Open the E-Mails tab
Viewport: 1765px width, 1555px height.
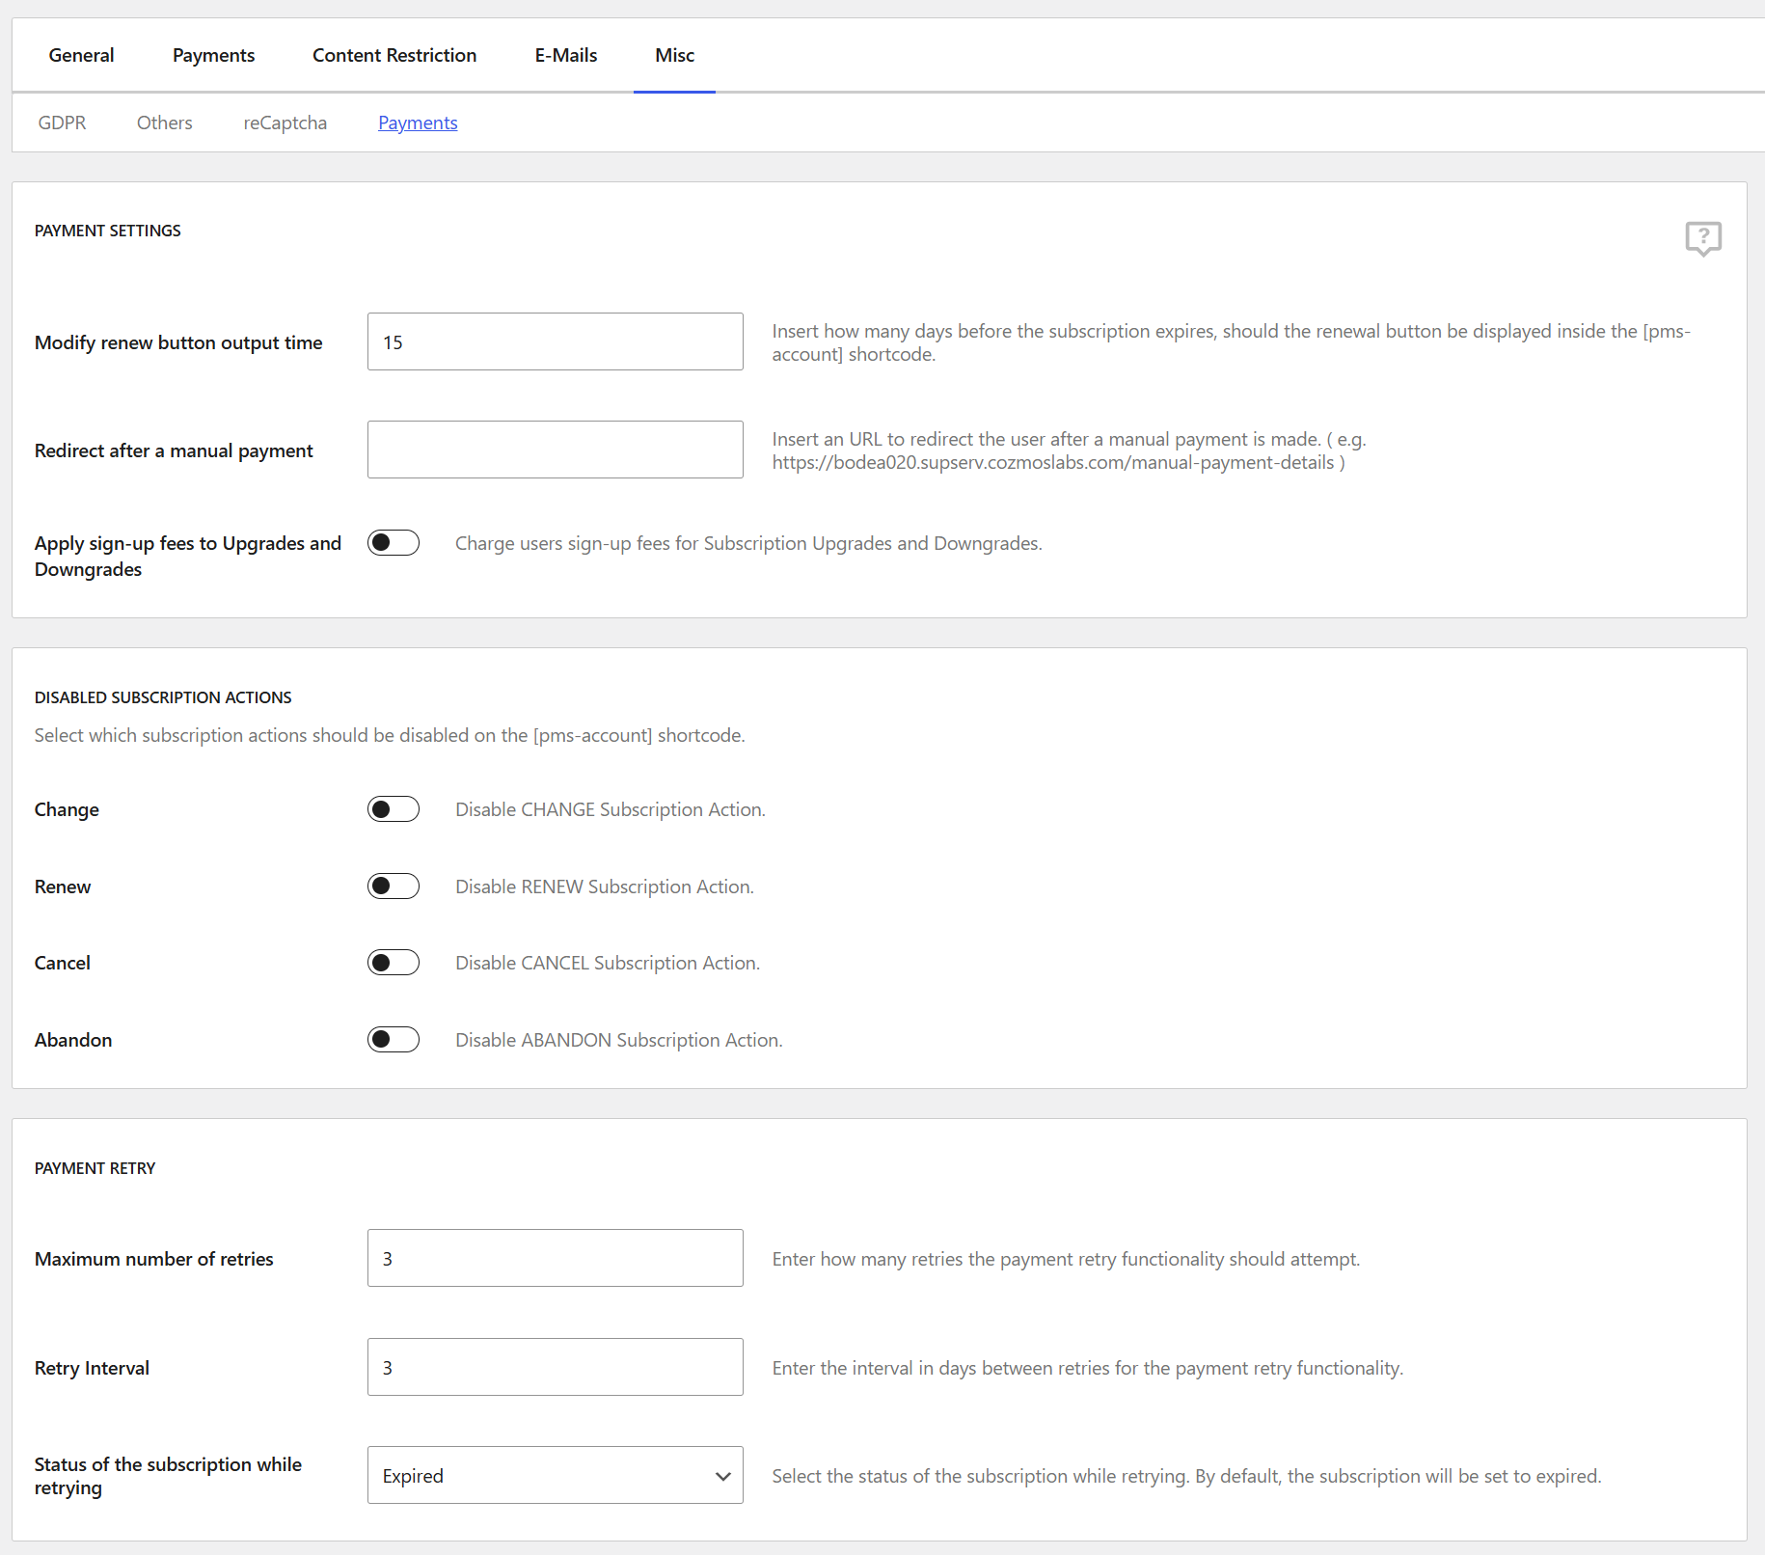tap(566, 55)
